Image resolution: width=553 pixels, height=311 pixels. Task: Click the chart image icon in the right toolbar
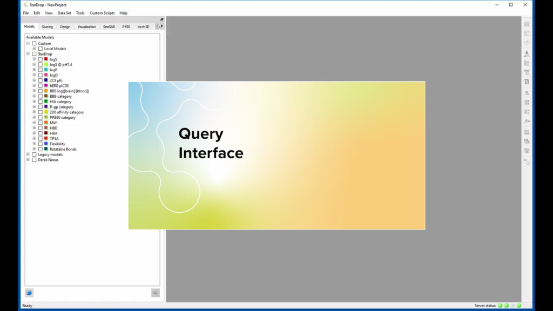527,33
